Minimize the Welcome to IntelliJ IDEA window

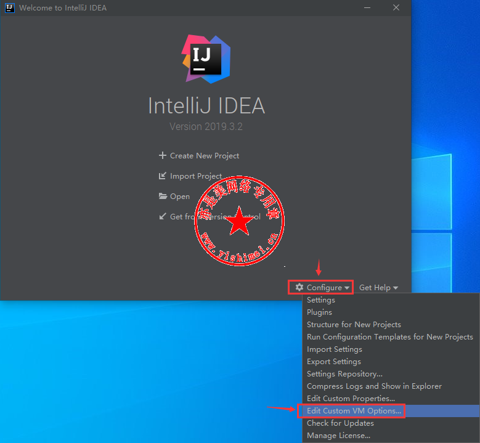(367, 7)
